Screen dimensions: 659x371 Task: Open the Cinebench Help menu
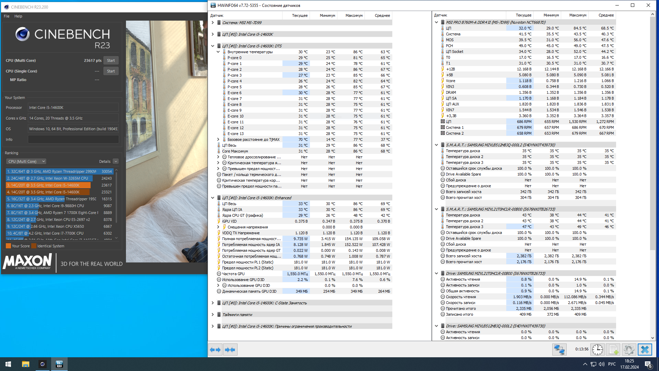(x=18, y=16)
